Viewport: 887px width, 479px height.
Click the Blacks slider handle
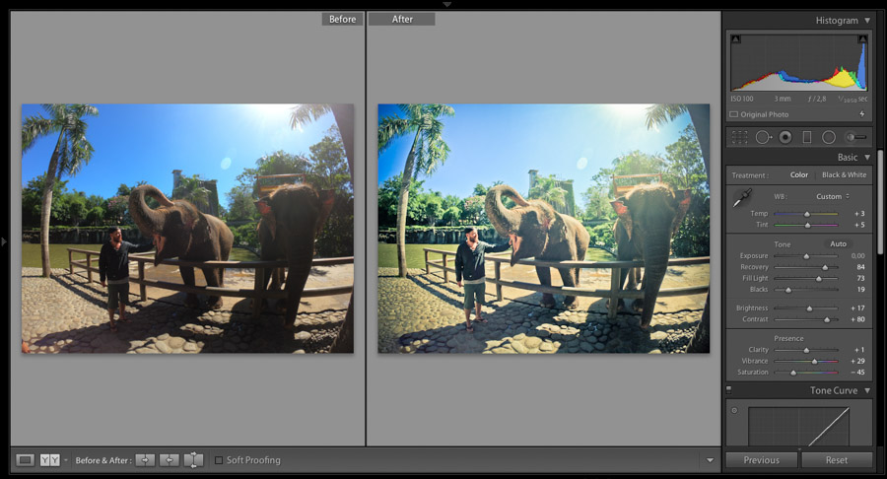(788, 290)
